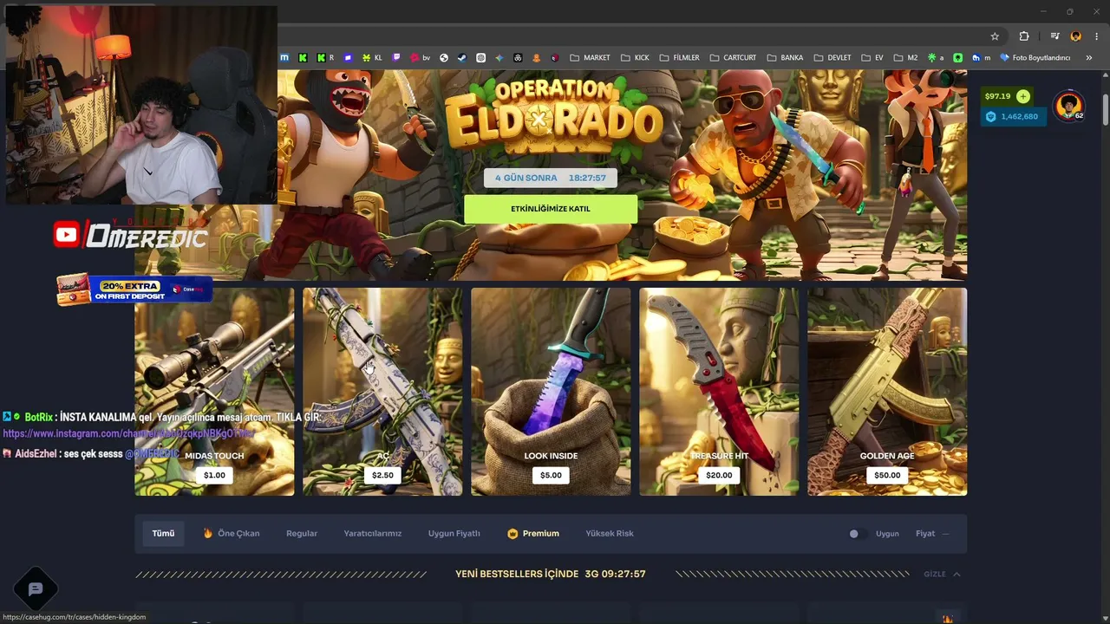This screenshot has width=1110, height=624.
Task: Click the YouTube OMEREDIC logo overlay
Action: pyautogui.click(x=130, y=235)
